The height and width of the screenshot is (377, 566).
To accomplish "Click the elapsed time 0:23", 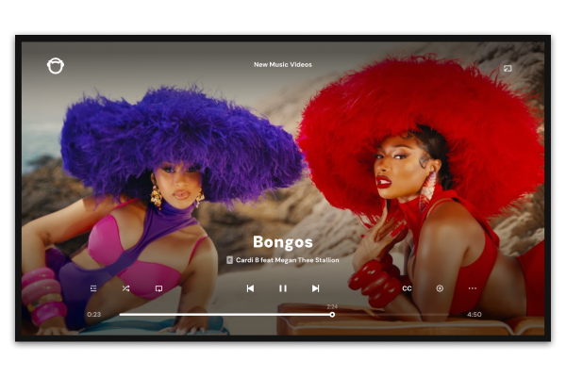I will pos(93,315).
